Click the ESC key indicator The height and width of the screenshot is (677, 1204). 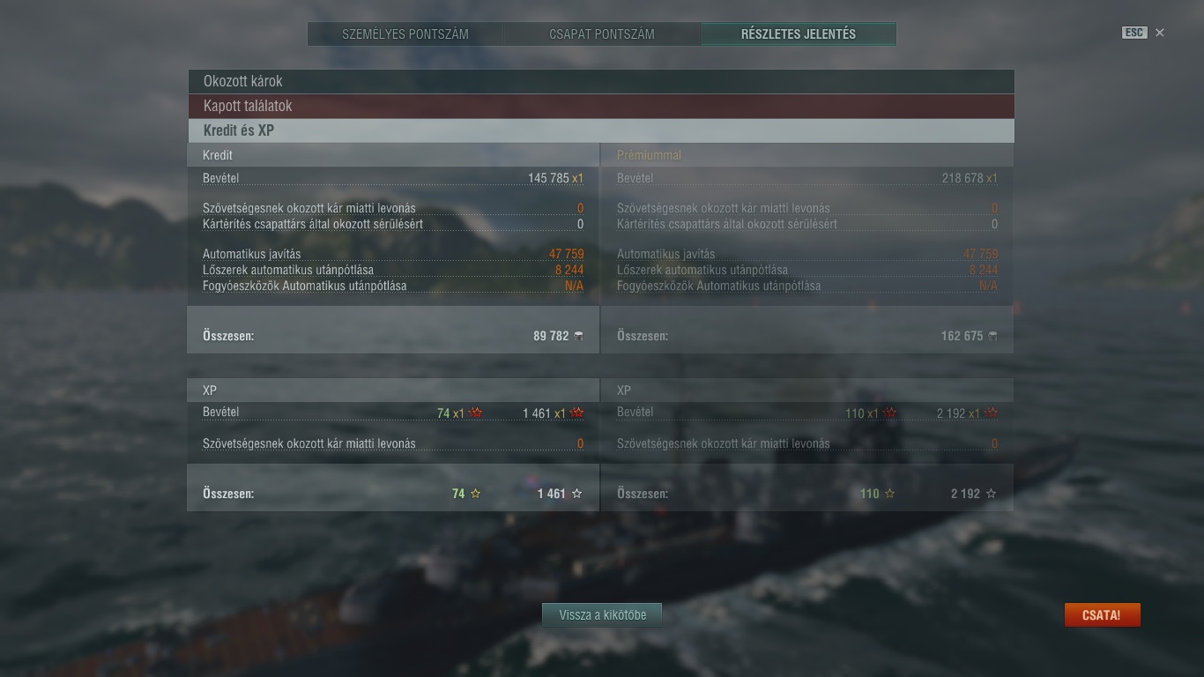[x=1134, y=33]
